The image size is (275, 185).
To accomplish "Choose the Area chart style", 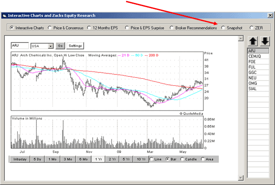I will click(207, 159).
